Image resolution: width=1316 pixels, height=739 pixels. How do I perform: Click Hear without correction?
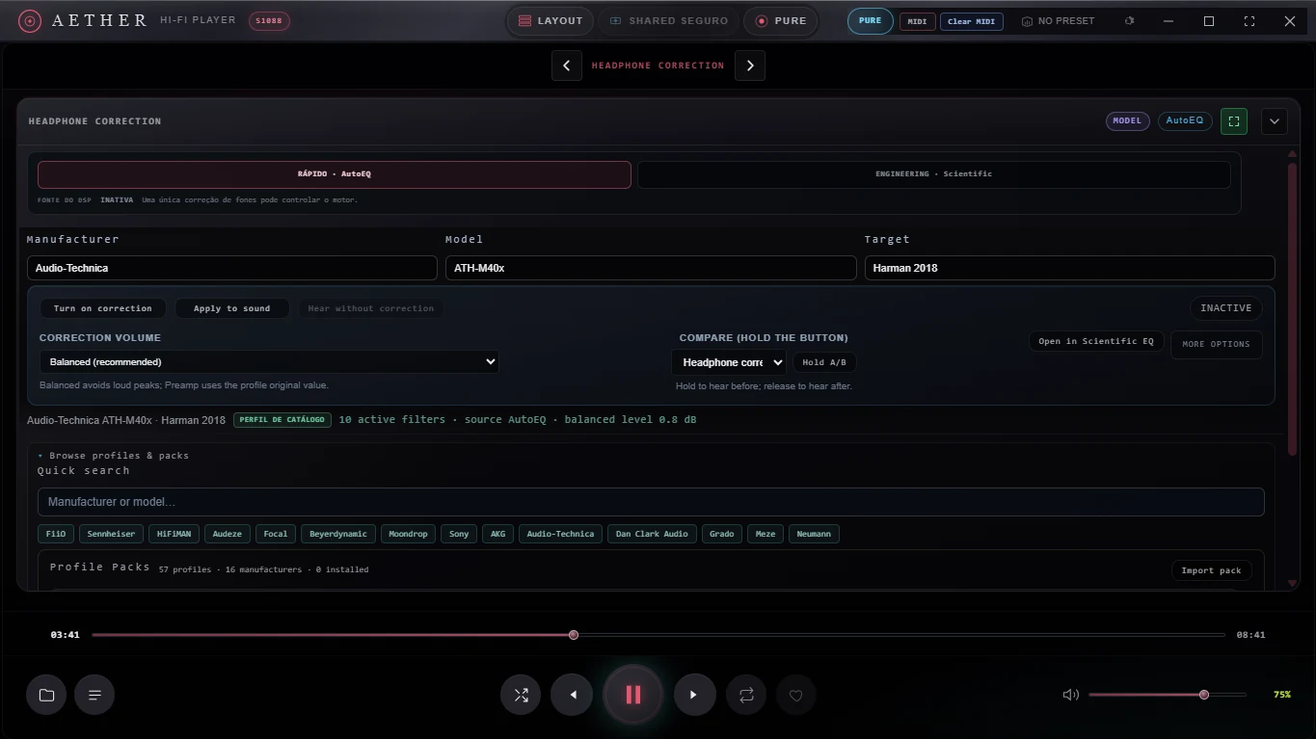[x=371, y=308]
